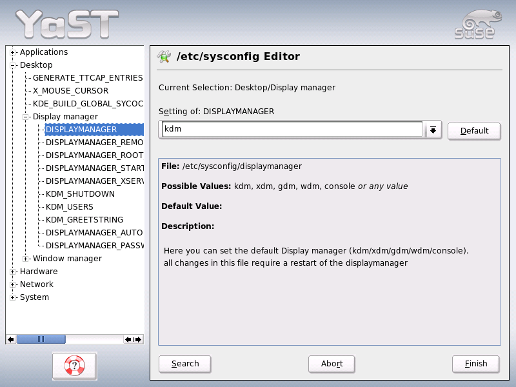The image size is (516, 387).
Task: Select the highlighted DISPLAYMANAGER entry
Action: [94, 130]
